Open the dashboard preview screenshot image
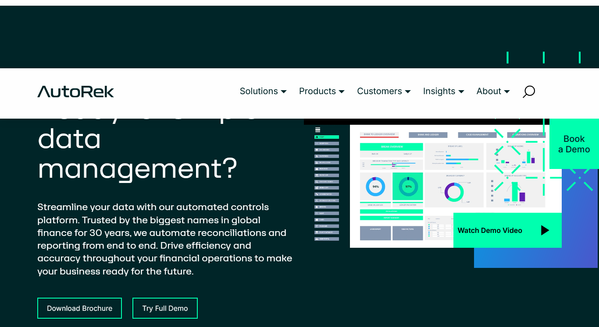The height and width of the screenshot is (327, 599). (x=432, y=184)
